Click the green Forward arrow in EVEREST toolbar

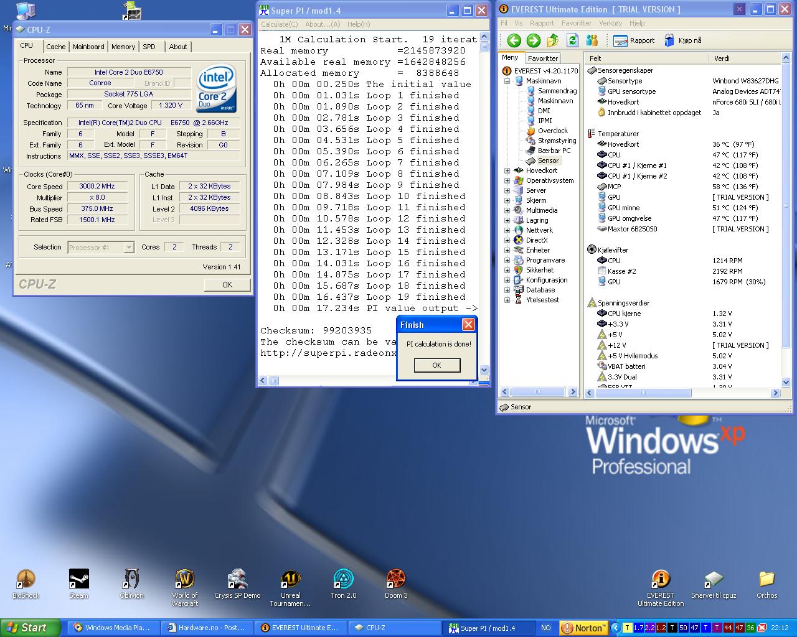click(x=534, y=40)
